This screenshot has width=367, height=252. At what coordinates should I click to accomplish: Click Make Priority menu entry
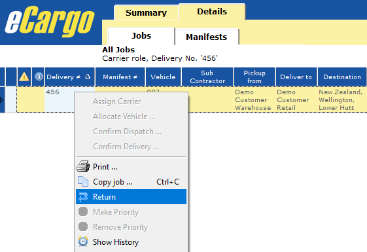point(131,211)
